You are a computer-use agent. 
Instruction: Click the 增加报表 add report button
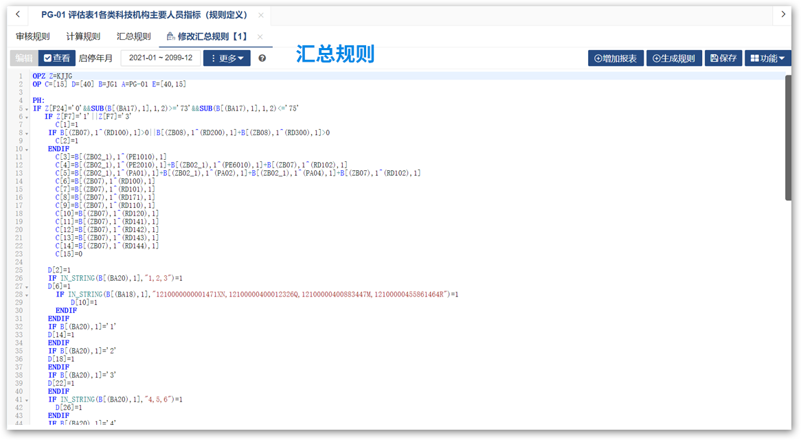pos(616,58)
